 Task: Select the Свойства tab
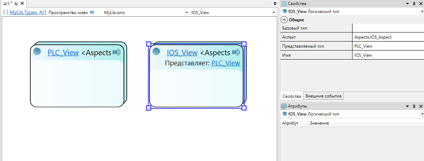click(x=291, y=96)
